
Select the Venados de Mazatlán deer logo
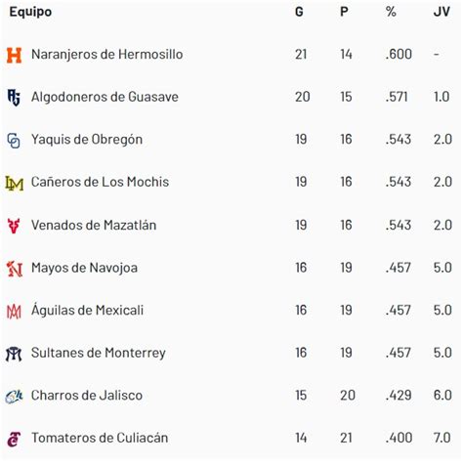14,226
